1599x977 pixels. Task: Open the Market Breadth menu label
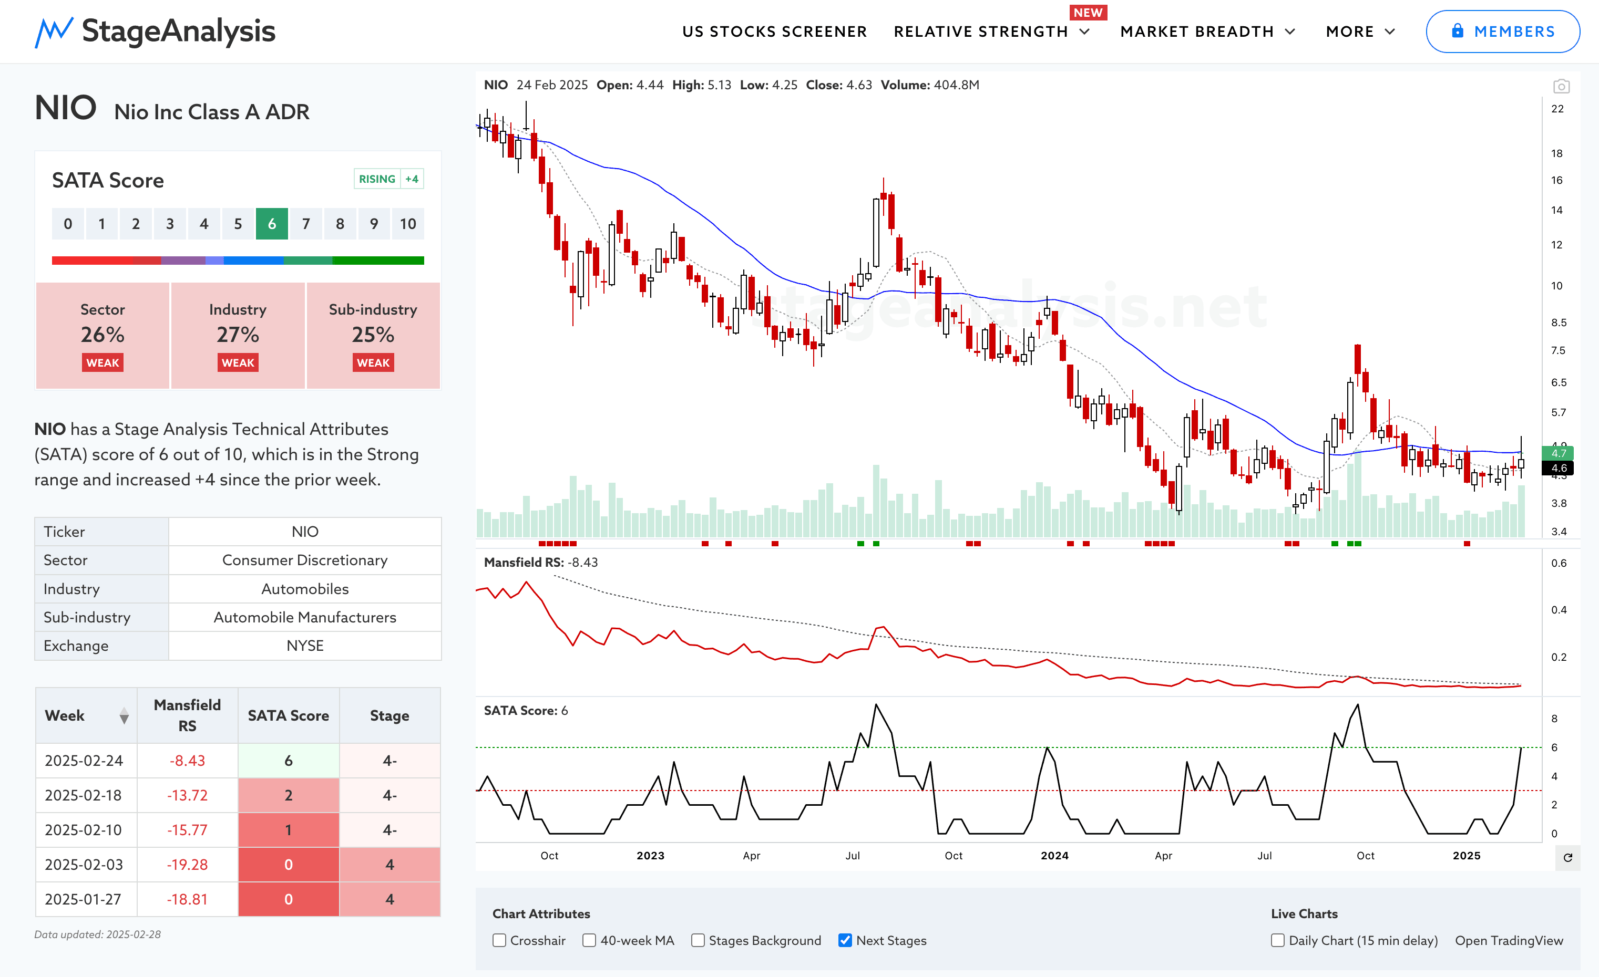coord(1197,32)
